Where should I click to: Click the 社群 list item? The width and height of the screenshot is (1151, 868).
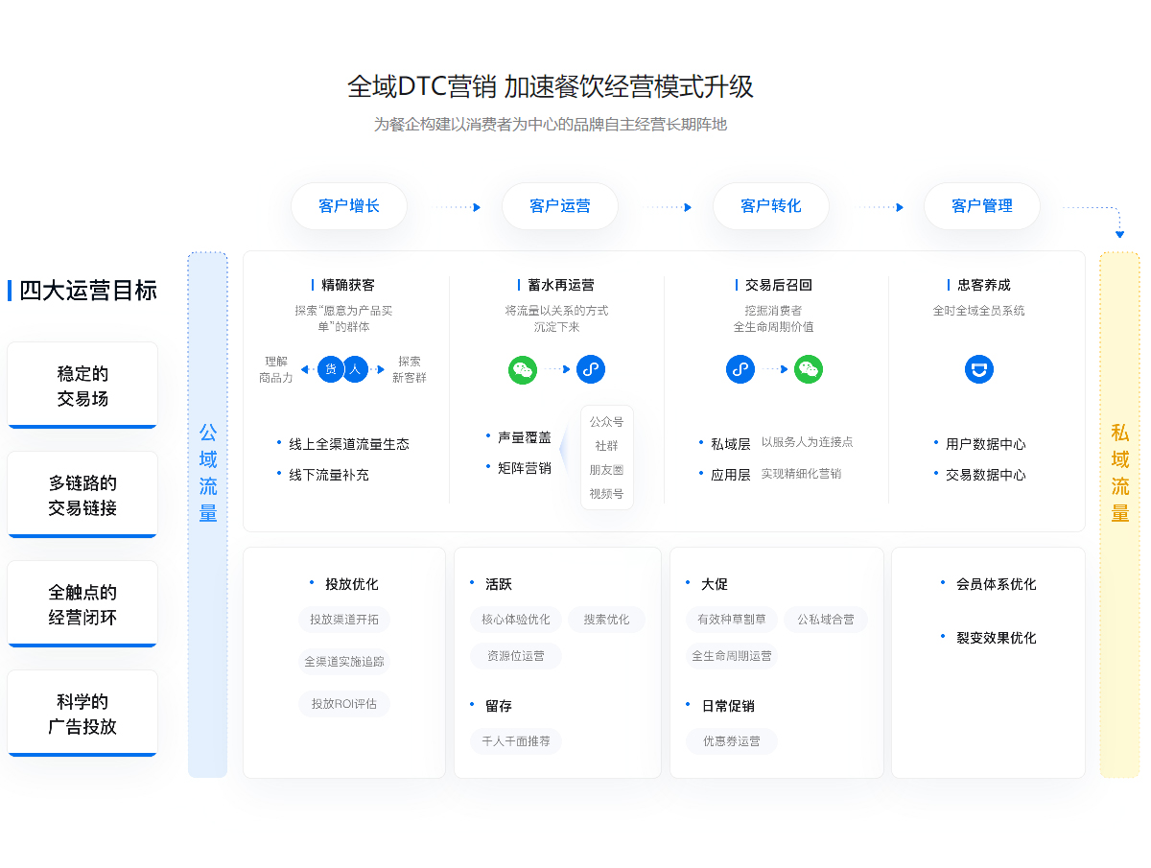click(606, 446)
